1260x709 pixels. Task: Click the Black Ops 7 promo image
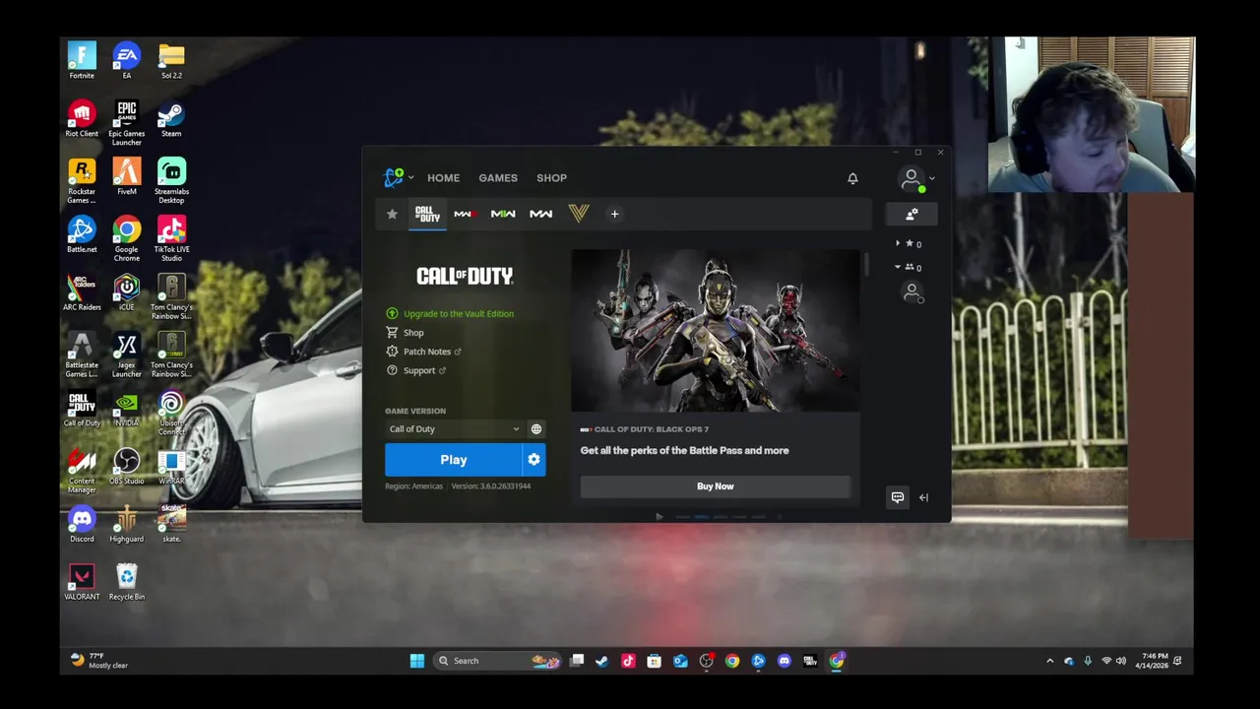pos(716,331)
